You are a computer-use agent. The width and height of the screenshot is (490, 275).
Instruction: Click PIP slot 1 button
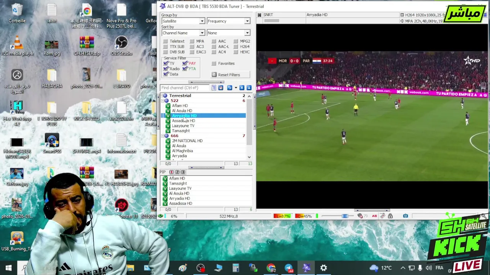tap(171, 172)
